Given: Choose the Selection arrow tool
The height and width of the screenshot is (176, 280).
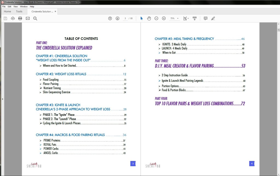Looking at the screenshot, I should [x=141, y=18].
